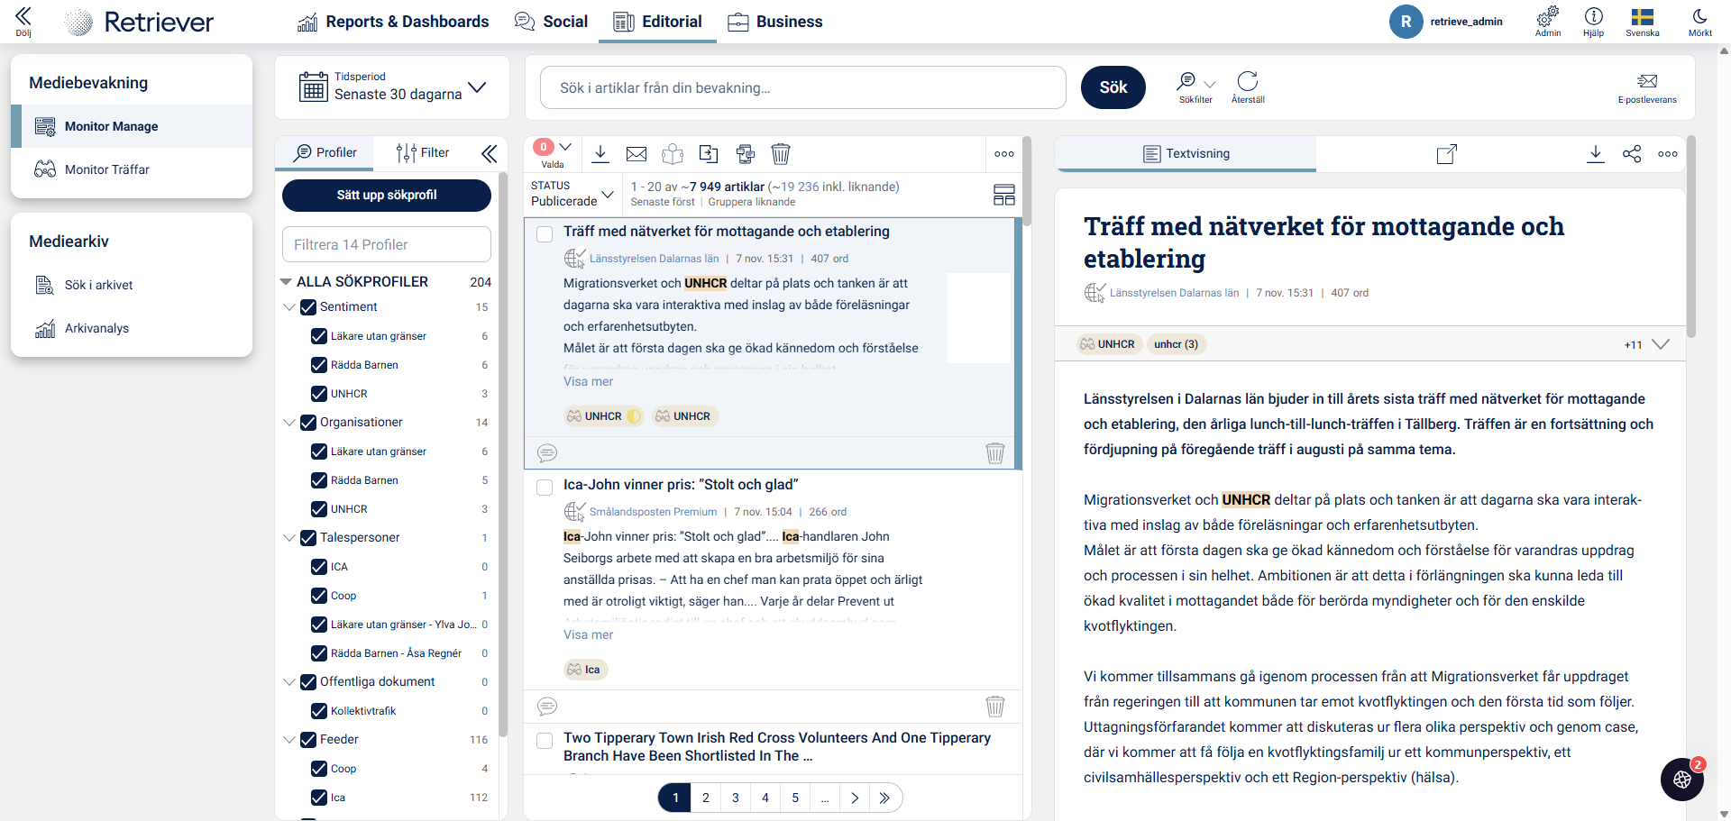Open comment on Ica-John article
1731x821 pixels.
click(x=547, y=706)
